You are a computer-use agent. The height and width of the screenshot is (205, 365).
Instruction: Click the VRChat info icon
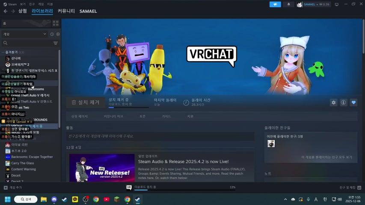pos(343,102)
